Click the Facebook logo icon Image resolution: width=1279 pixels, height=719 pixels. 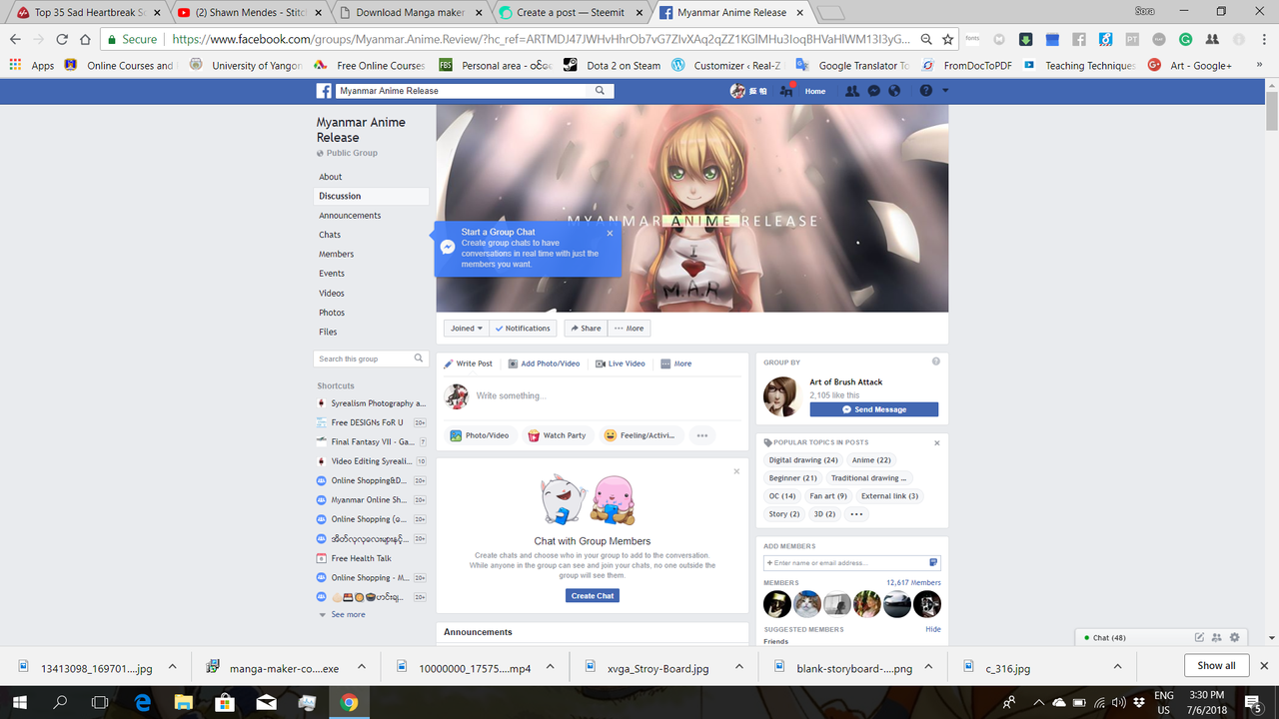325,91
